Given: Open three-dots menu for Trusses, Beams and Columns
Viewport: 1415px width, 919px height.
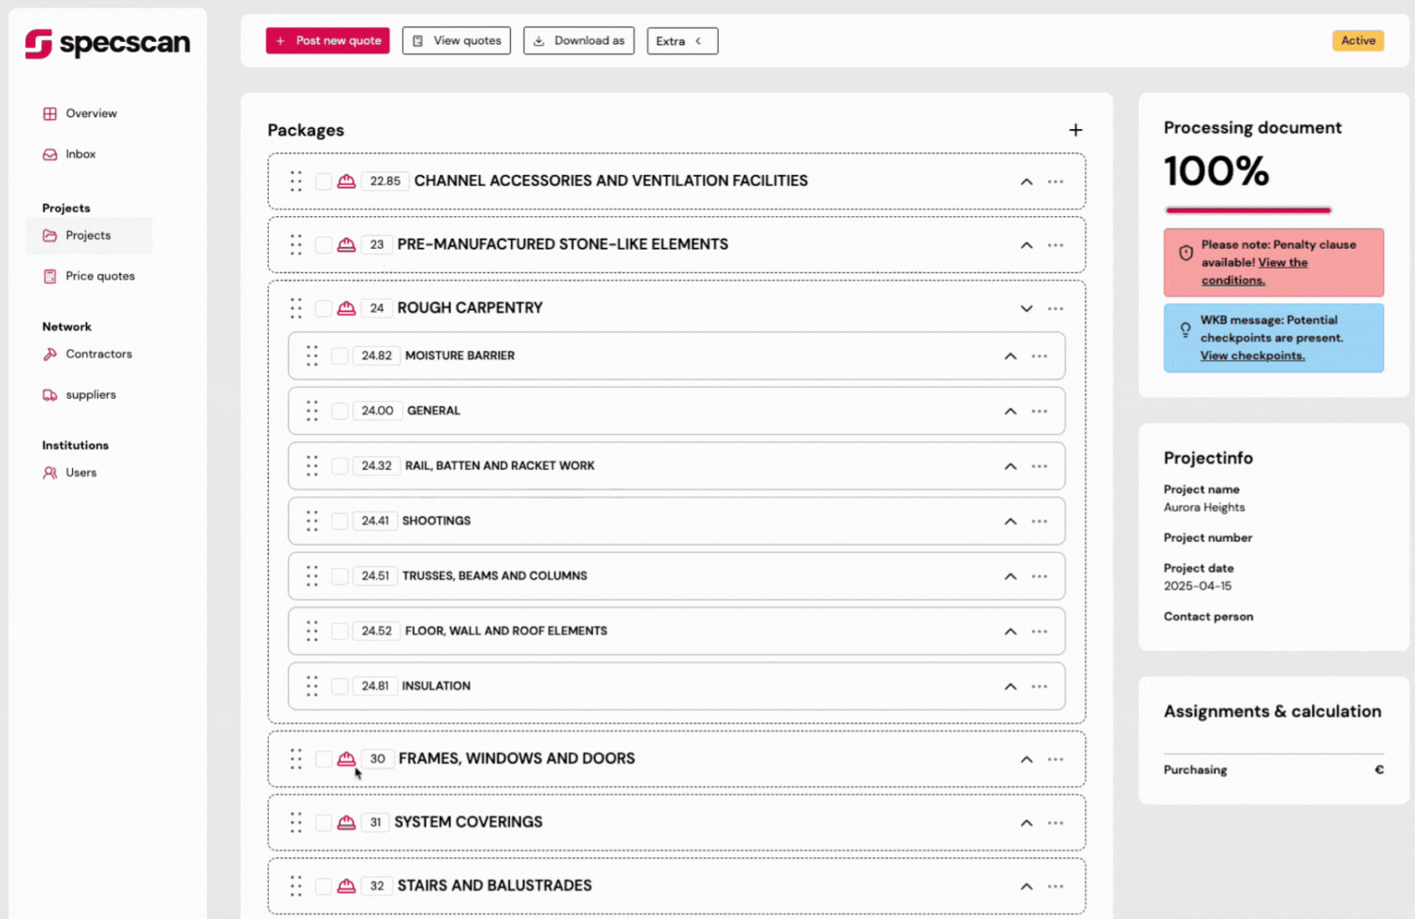Looking at the screenshot, I should 1040,576.
